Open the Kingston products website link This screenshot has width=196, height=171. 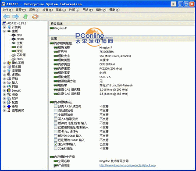[128, 165]
